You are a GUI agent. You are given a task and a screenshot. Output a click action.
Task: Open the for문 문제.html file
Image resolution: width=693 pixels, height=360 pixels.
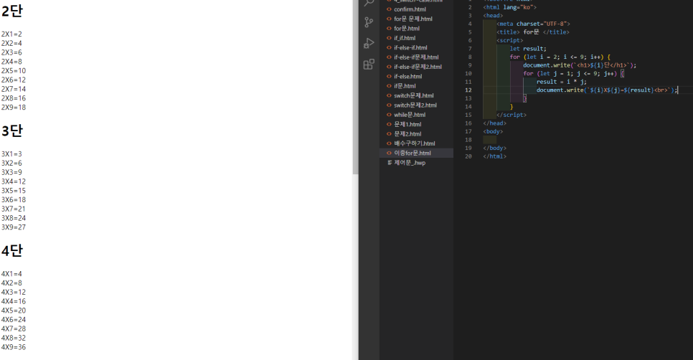pyautogui.click(x=412, y=19)
